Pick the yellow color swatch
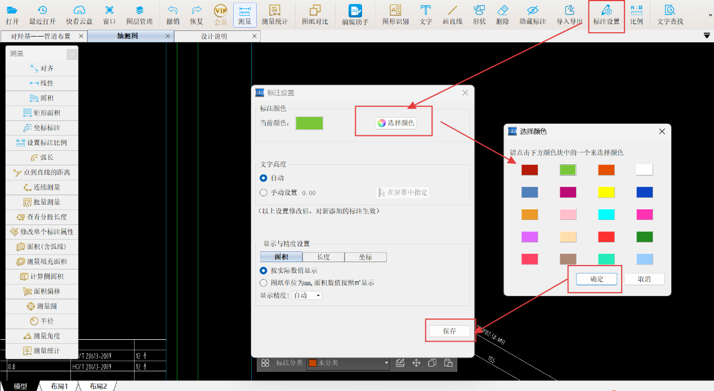 [x=606, y=192]
